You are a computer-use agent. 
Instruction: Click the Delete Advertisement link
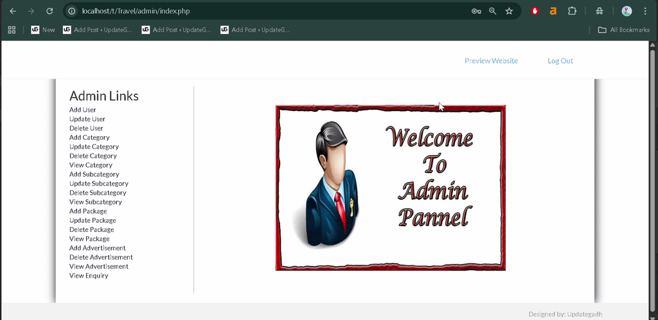pyautogui.click(x=101, y=258)
